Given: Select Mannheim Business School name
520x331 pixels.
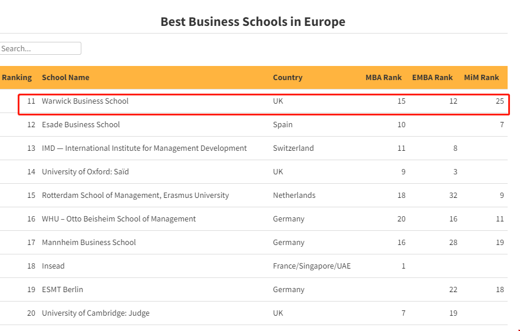Looking at the screenshot, I should pos(88,243).
